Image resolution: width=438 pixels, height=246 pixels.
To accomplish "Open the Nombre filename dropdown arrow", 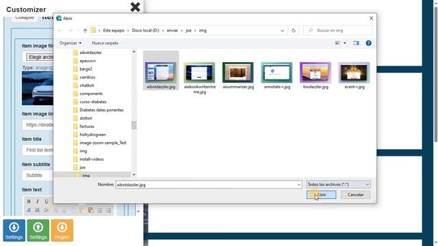I will [299, 184].
